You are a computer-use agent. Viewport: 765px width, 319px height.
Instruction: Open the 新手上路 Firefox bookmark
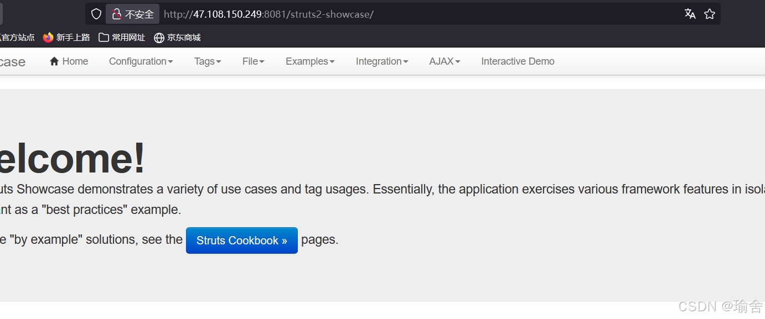click(x=66, y=38)
